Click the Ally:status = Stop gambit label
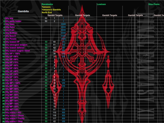This screenshot has height=123, width=164. pyautogui.click(x=14, y=121)
